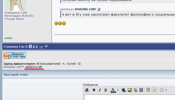
Task: Toggle italic formatting in editor toolbar
Action: click(x=100, y=90)
